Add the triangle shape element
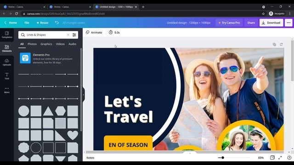The width and height of the screenshot is (294, 165). [x=48, y=111]
